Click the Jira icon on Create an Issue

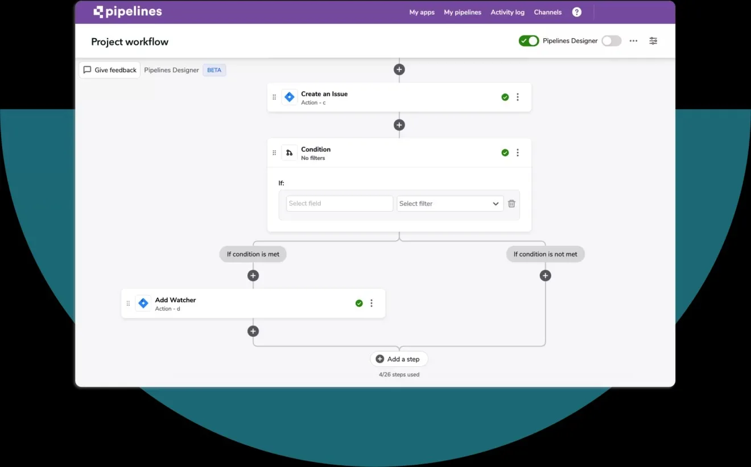[289, 97]
